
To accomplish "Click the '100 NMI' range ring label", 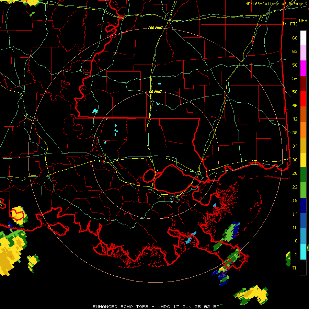I will [155, 28].
